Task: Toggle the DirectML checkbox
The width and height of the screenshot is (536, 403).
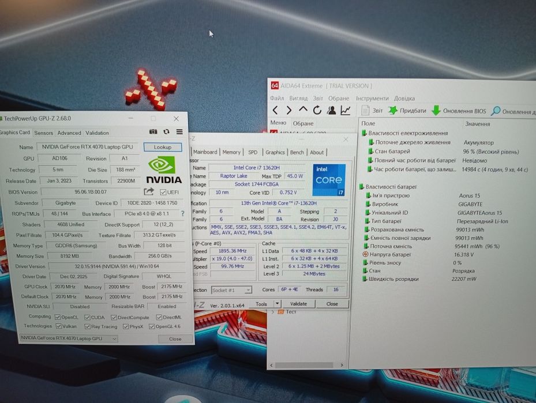Action: coord(159,317)
